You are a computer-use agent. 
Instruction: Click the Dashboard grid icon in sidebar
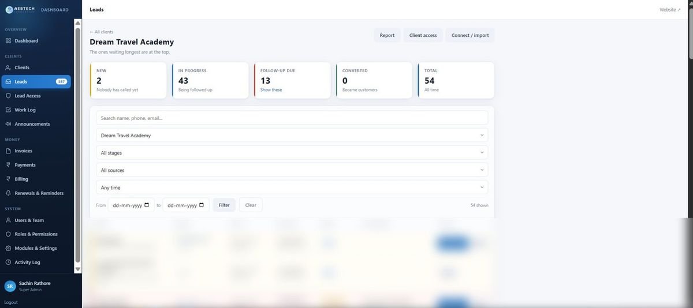(8, 41)
